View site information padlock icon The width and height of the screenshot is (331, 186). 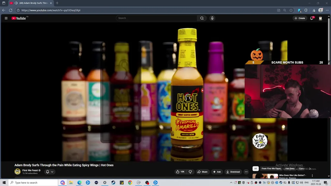click(18, 10)
